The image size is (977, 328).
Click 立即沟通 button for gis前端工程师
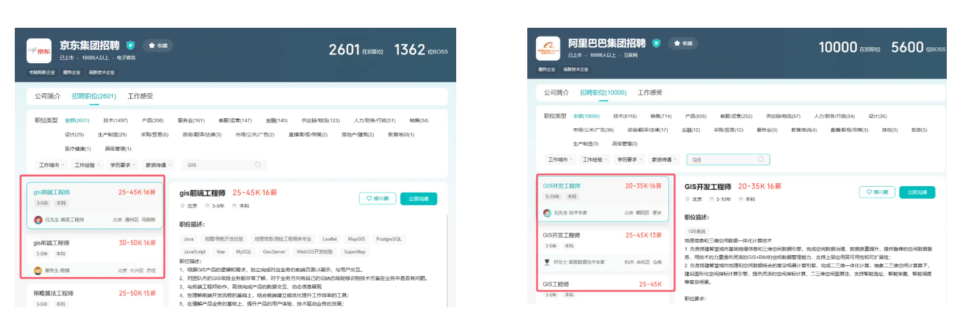pos(418,199)
